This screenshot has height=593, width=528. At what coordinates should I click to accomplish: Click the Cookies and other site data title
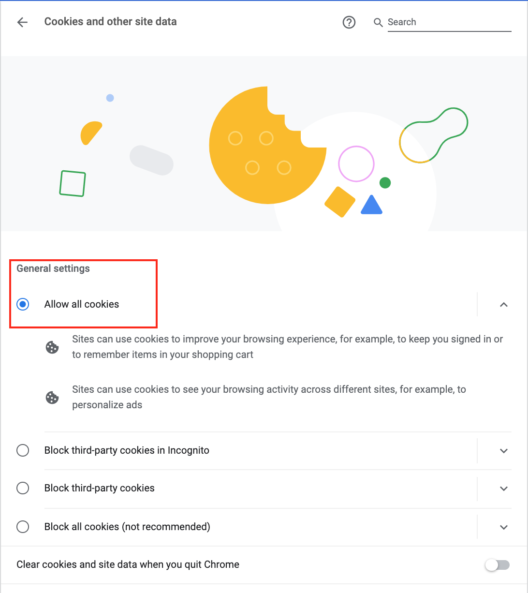point(110,22)
